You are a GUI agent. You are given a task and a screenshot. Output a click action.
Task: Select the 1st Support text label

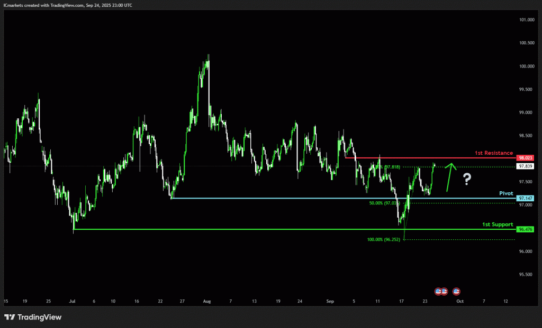(497, 224)
